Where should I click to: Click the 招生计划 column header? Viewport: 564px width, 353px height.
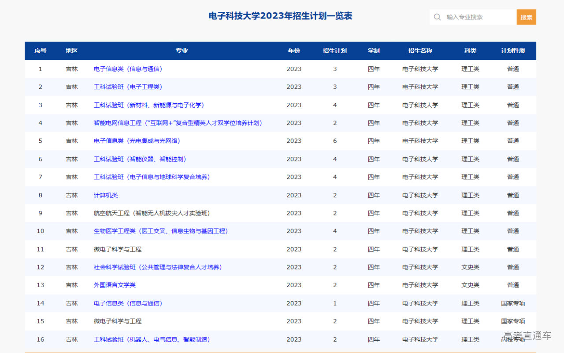point(335,51)
